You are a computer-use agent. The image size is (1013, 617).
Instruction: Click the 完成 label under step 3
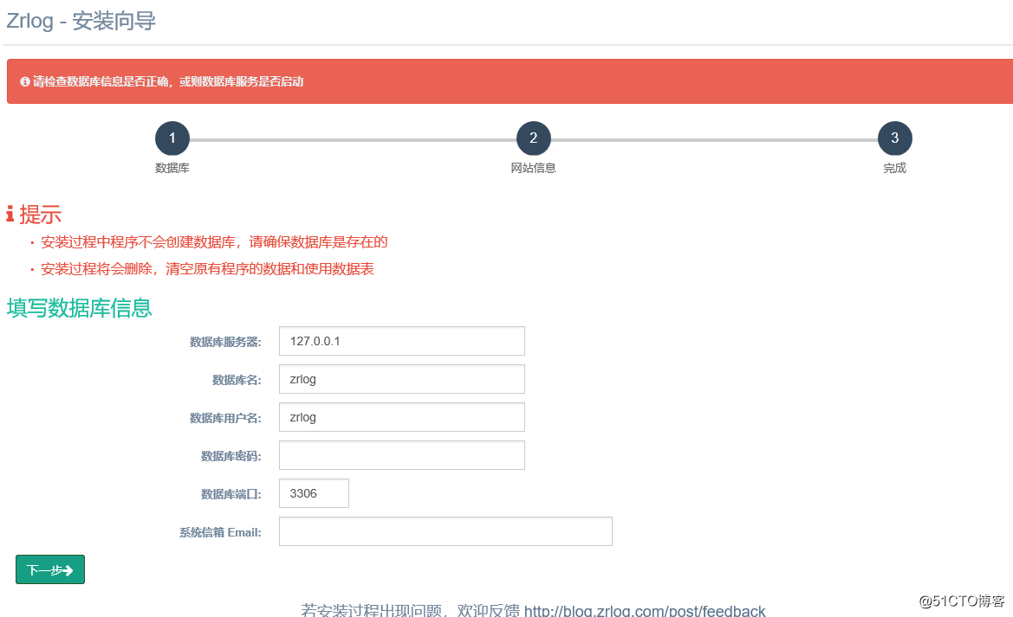point(894,168)
